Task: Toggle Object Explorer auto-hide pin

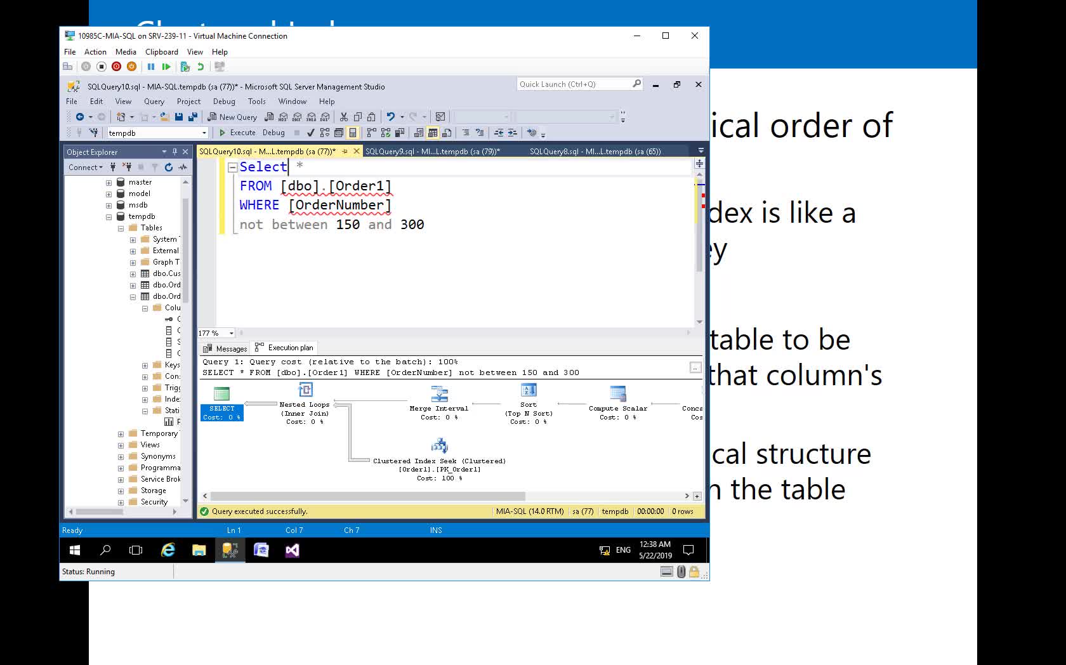Action: [174, 152]
